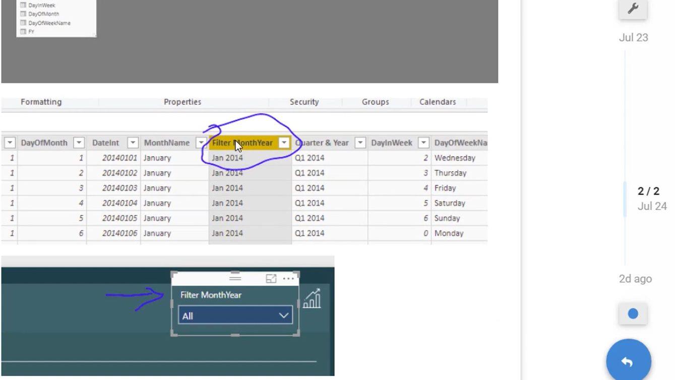Image resolution: width=675 pixels, height=380 pixels.
Task: Click the DayInWeek column header
Action: click(x=392, y=143)
